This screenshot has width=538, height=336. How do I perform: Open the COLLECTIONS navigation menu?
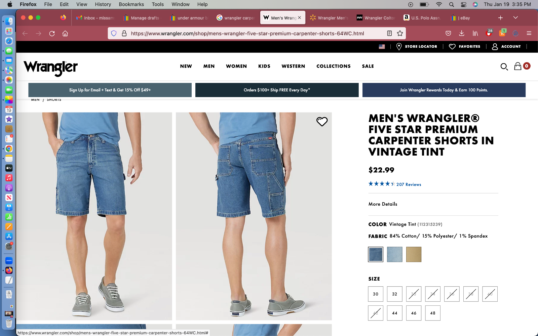pyautogui.click(x=334, y=66)
